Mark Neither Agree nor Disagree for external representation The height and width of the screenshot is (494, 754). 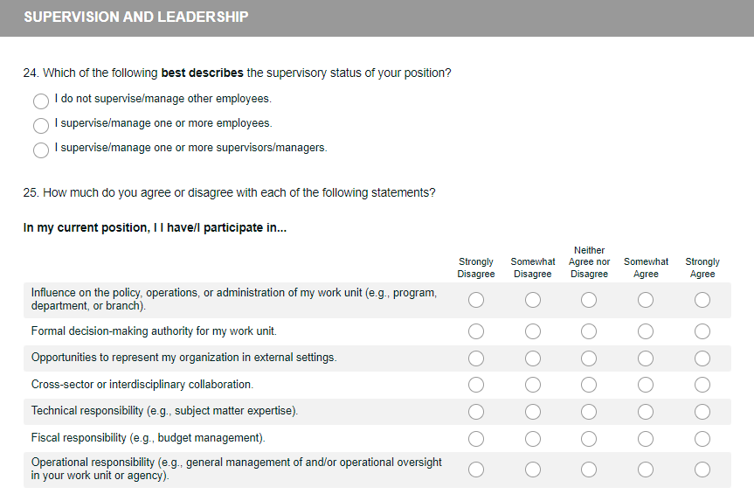click(x=589, y=358)
